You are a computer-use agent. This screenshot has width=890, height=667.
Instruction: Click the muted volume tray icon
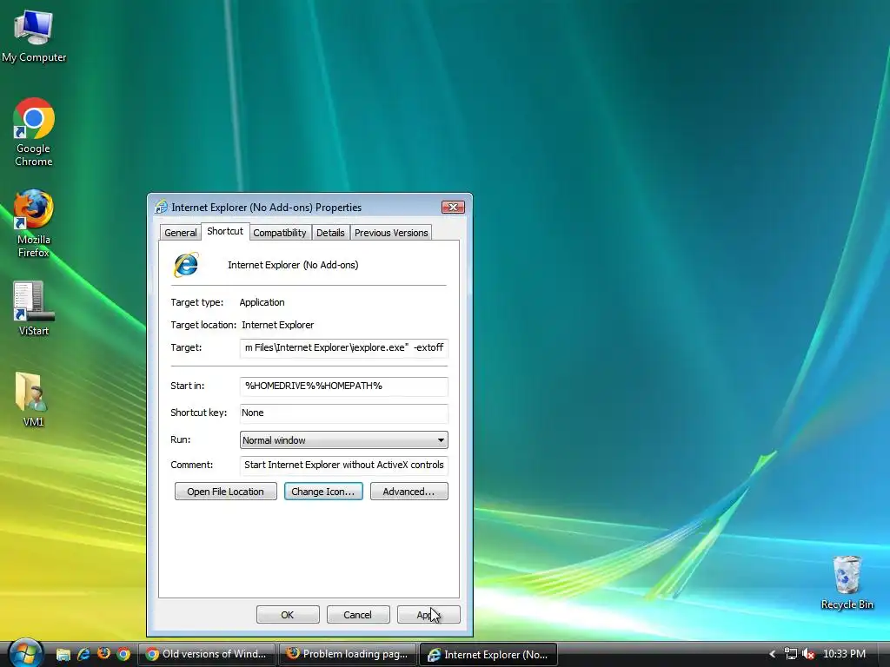[x=808, y=654]
